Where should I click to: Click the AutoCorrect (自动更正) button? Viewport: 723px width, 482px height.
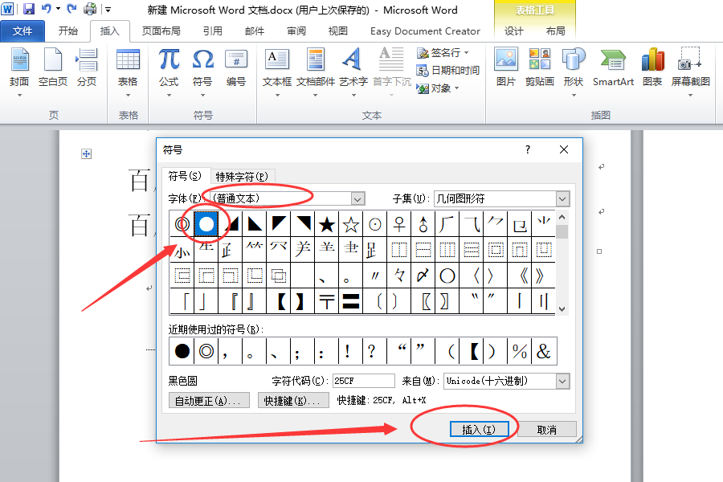click(x=209, y=400)
